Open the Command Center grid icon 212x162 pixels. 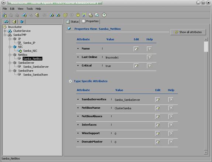[x=65, y=15]
